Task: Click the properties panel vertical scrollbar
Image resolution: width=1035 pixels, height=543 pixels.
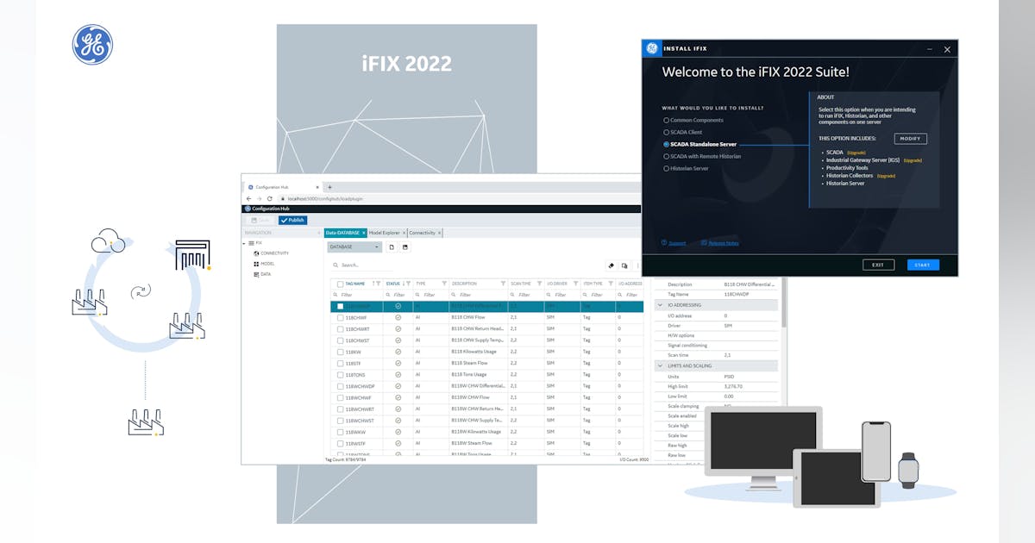Action: [x=784, y=302]
